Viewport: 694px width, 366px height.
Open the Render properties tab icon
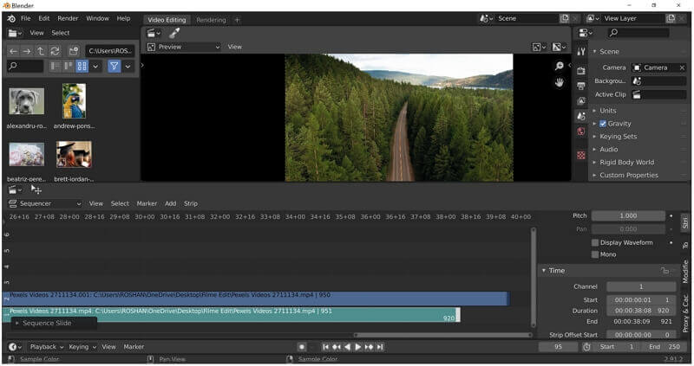(x=581, y=71)
